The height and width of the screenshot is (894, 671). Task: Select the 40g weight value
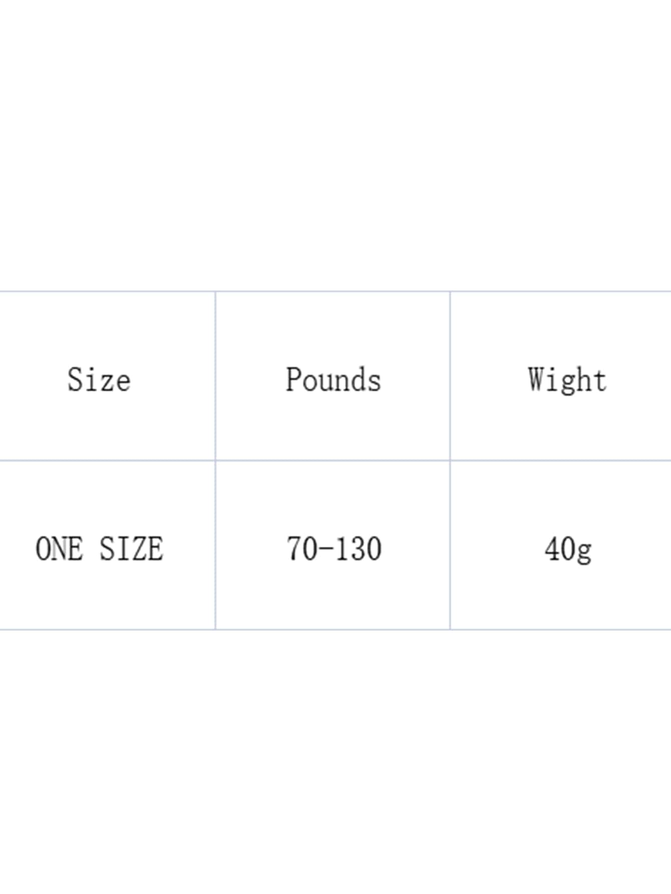(568, 549)
